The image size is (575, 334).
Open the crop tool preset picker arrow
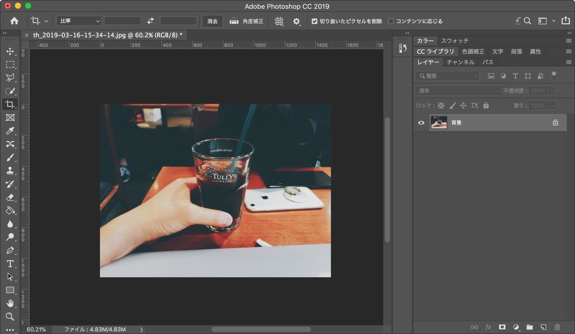click(x=46, y=21)
